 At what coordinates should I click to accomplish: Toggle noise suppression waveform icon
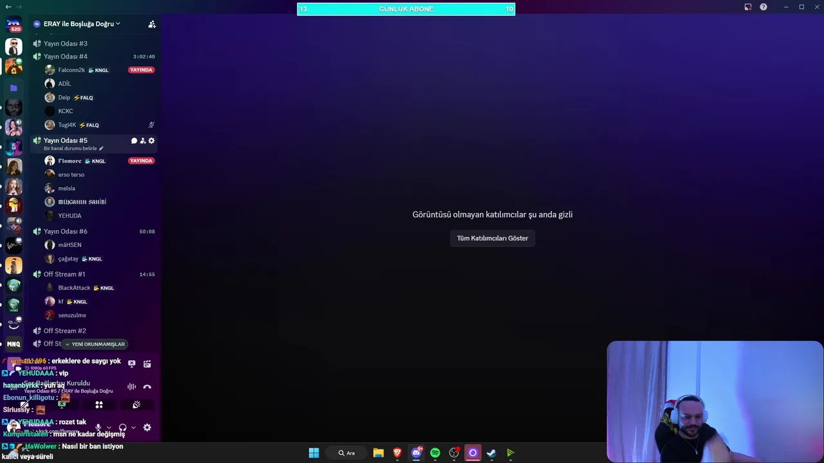pos(131,386)
